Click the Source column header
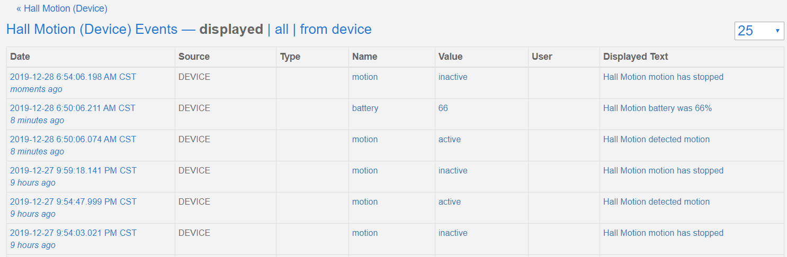The image size is (787, 257). coord(194,57)
